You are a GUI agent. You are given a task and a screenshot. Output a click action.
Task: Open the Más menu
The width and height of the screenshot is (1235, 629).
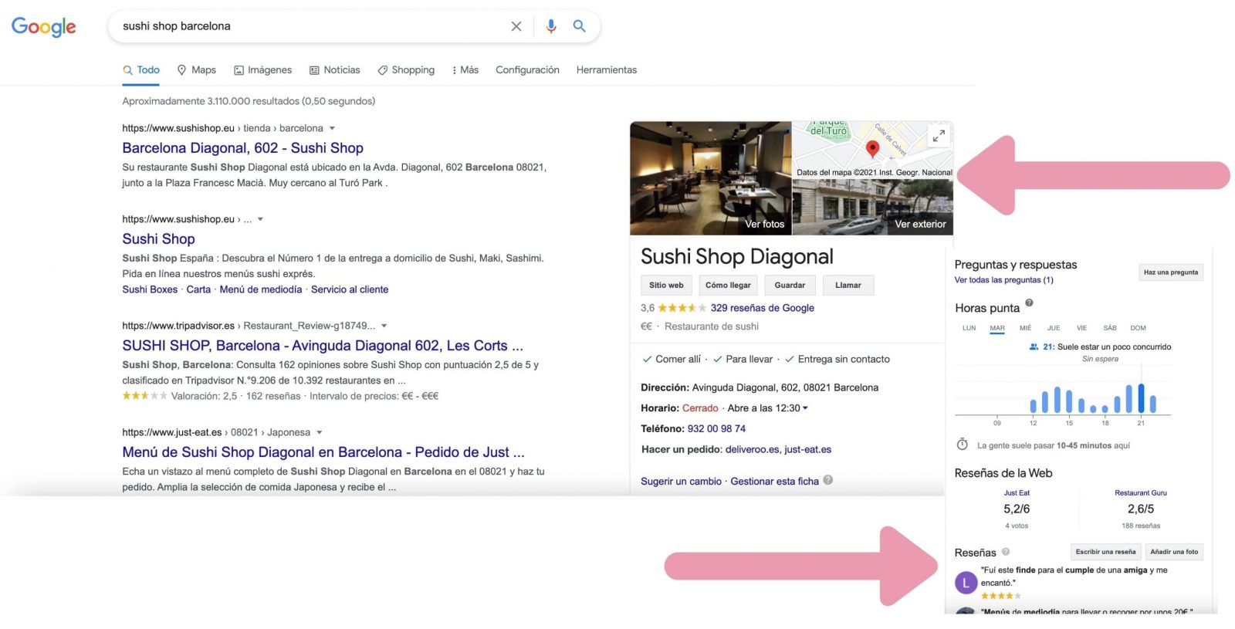click(465, 70)
